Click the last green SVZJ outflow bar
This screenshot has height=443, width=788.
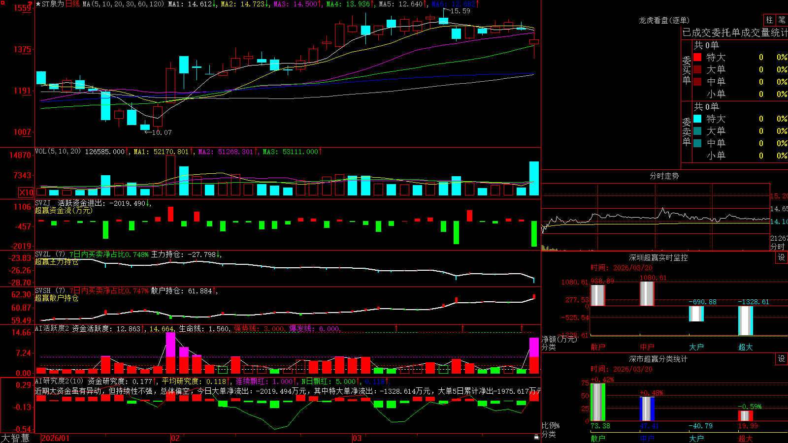pyautogui.click(x=534, y=233)
